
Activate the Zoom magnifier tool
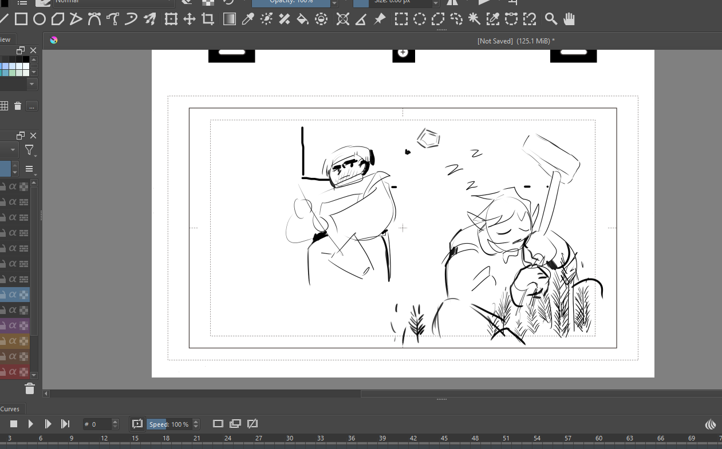[551, 19]
